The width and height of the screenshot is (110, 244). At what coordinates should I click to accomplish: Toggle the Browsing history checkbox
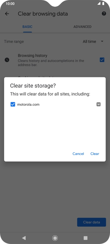(x=102, y=60)
